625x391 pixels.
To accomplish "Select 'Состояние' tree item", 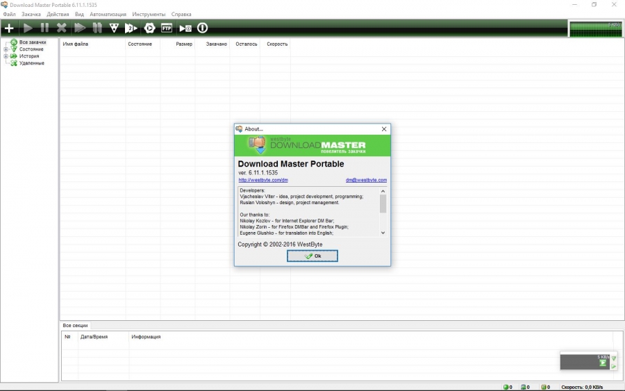I will 31,49.
